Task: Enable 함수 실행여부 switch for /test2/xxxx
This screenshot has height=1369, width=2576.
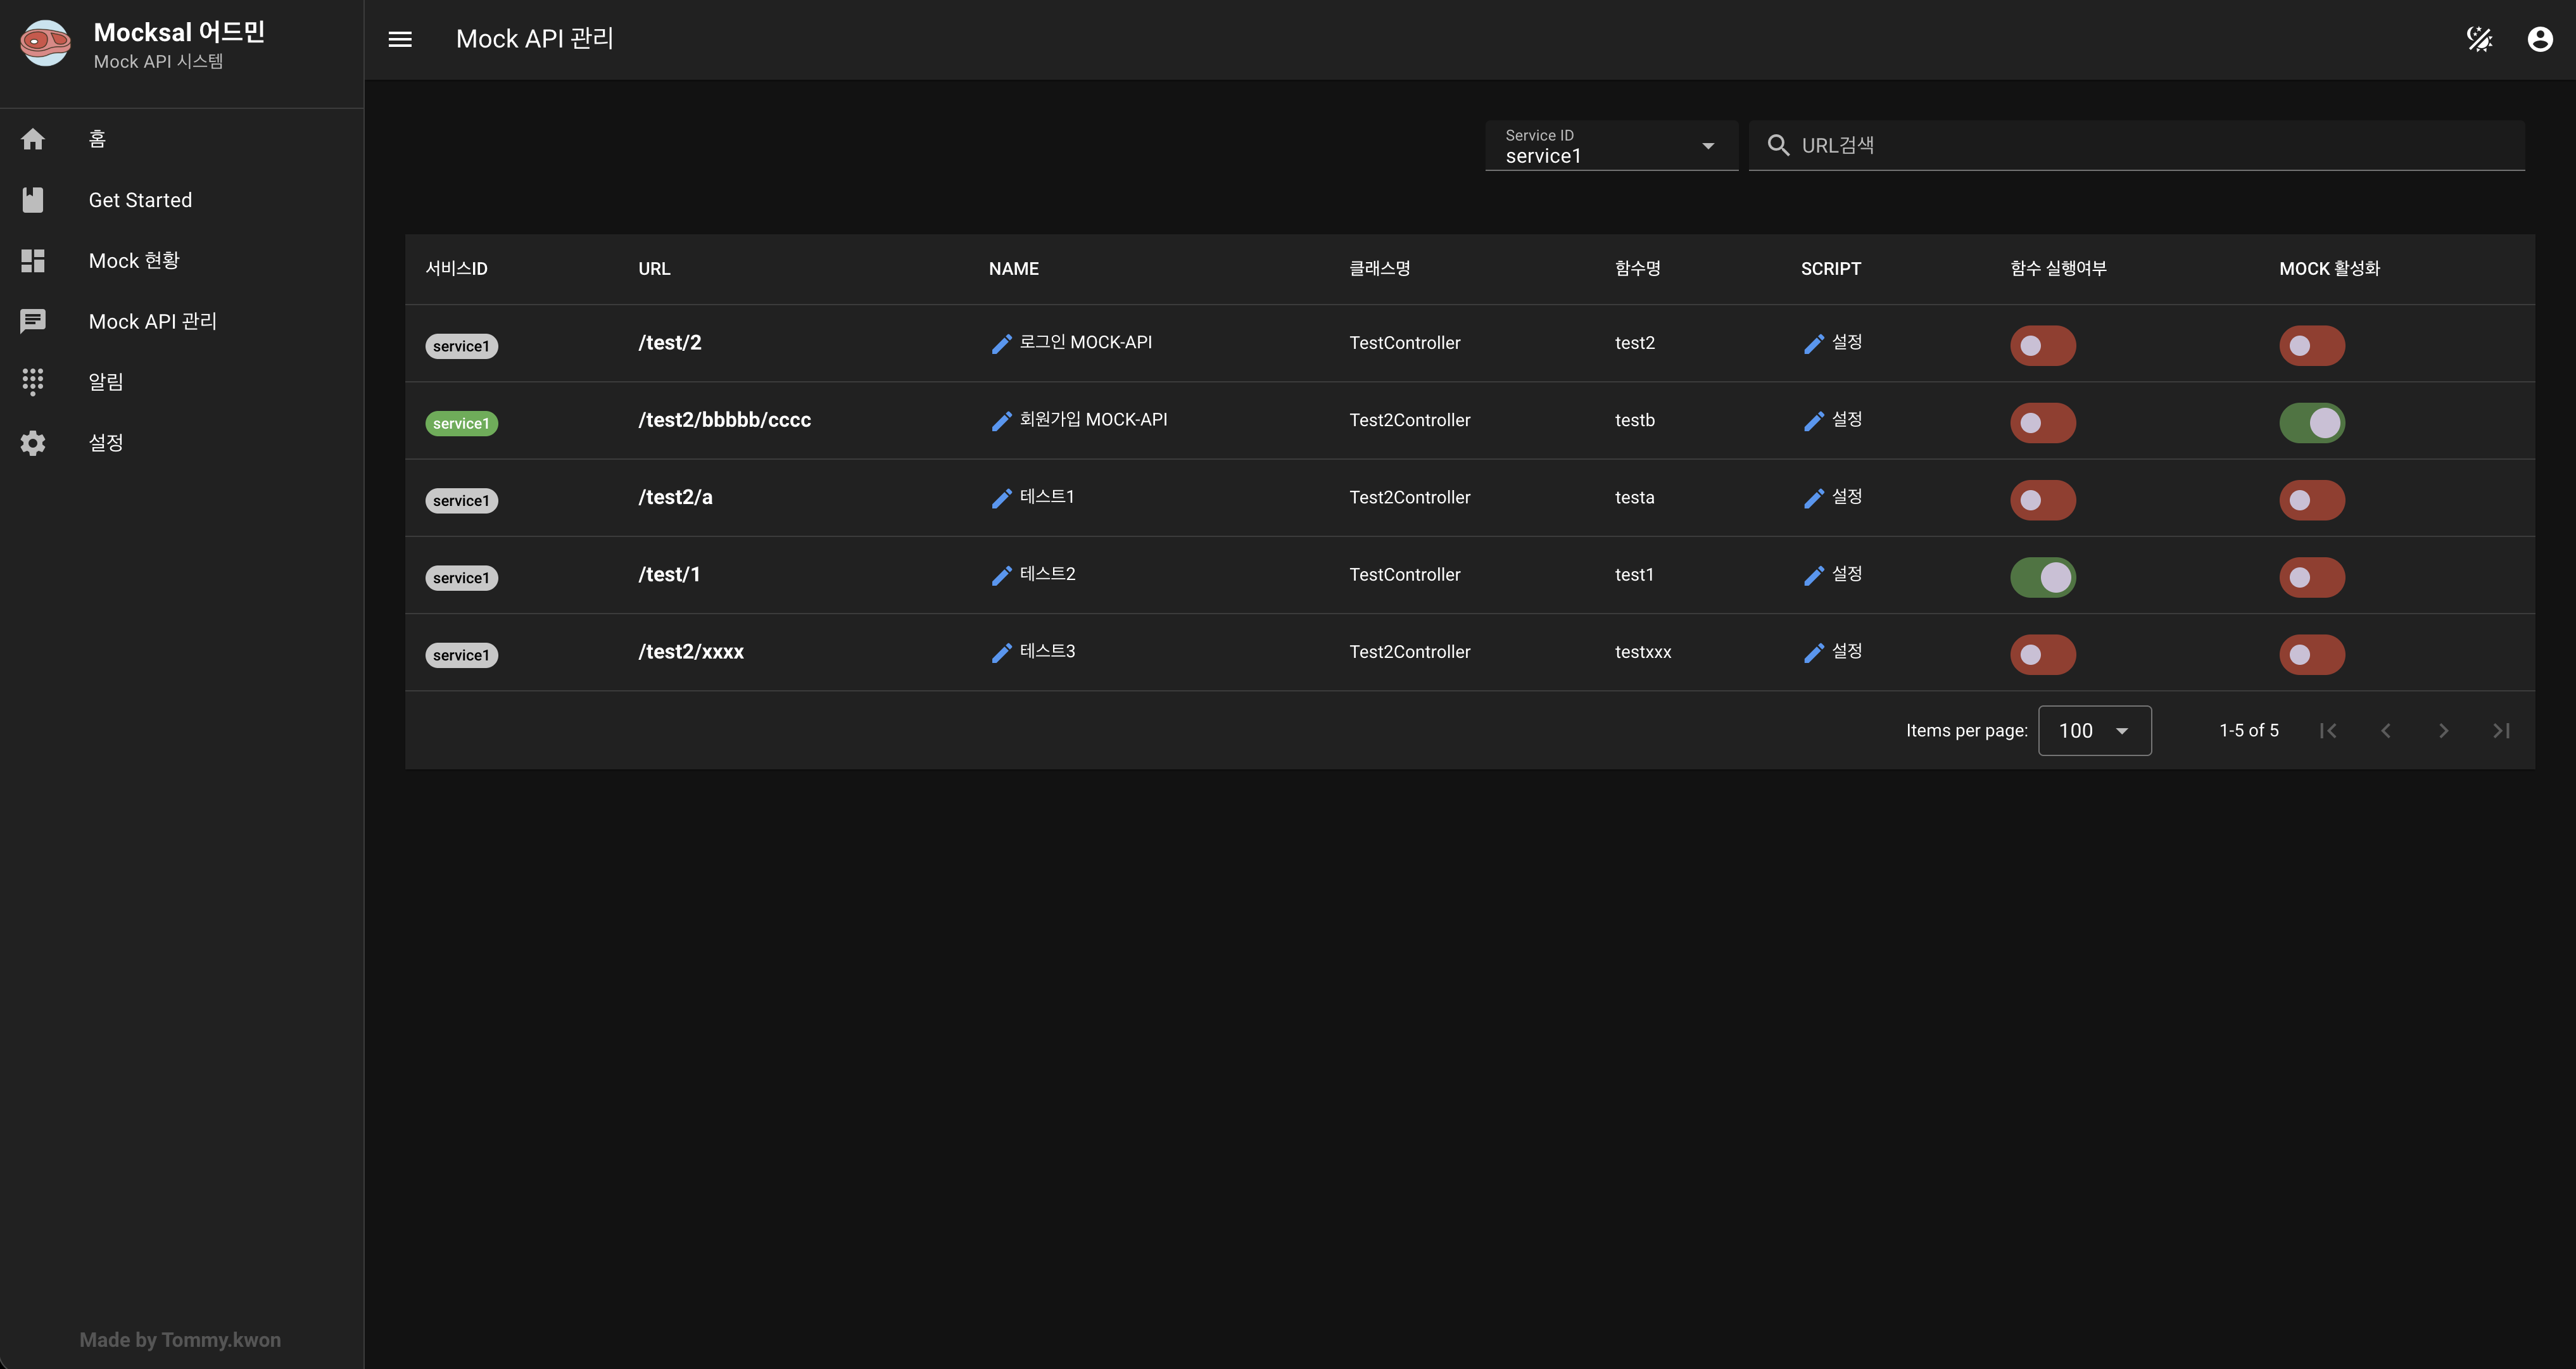Action: coord(2042,655)
